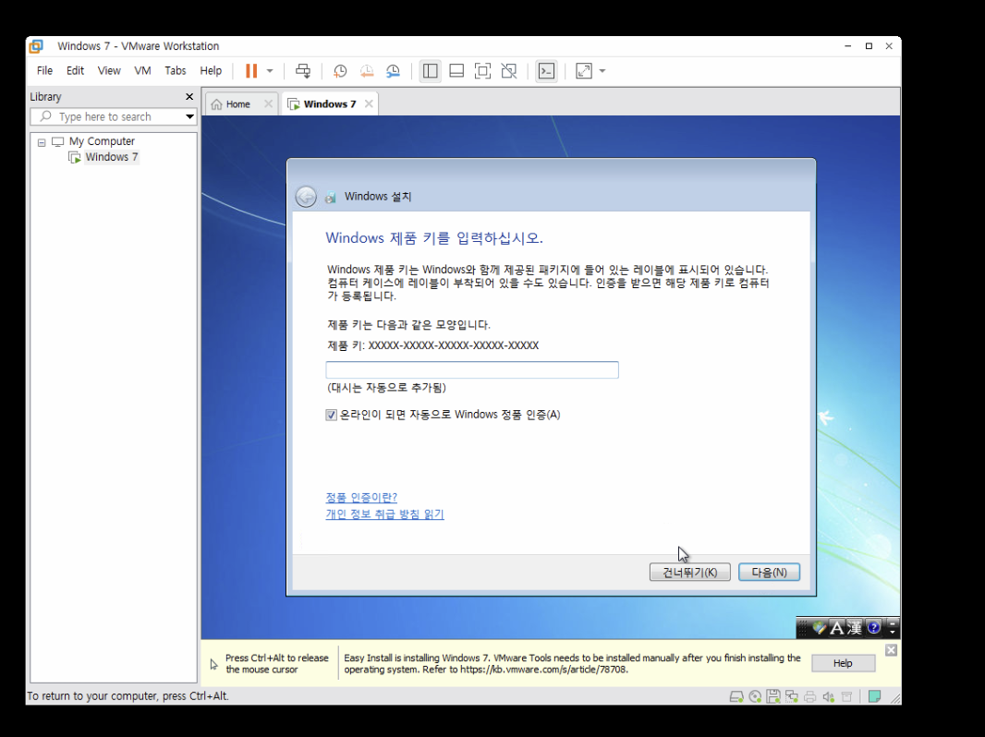985x737 pixels.
Task: Close the Library panel
Action: (189, 97)
